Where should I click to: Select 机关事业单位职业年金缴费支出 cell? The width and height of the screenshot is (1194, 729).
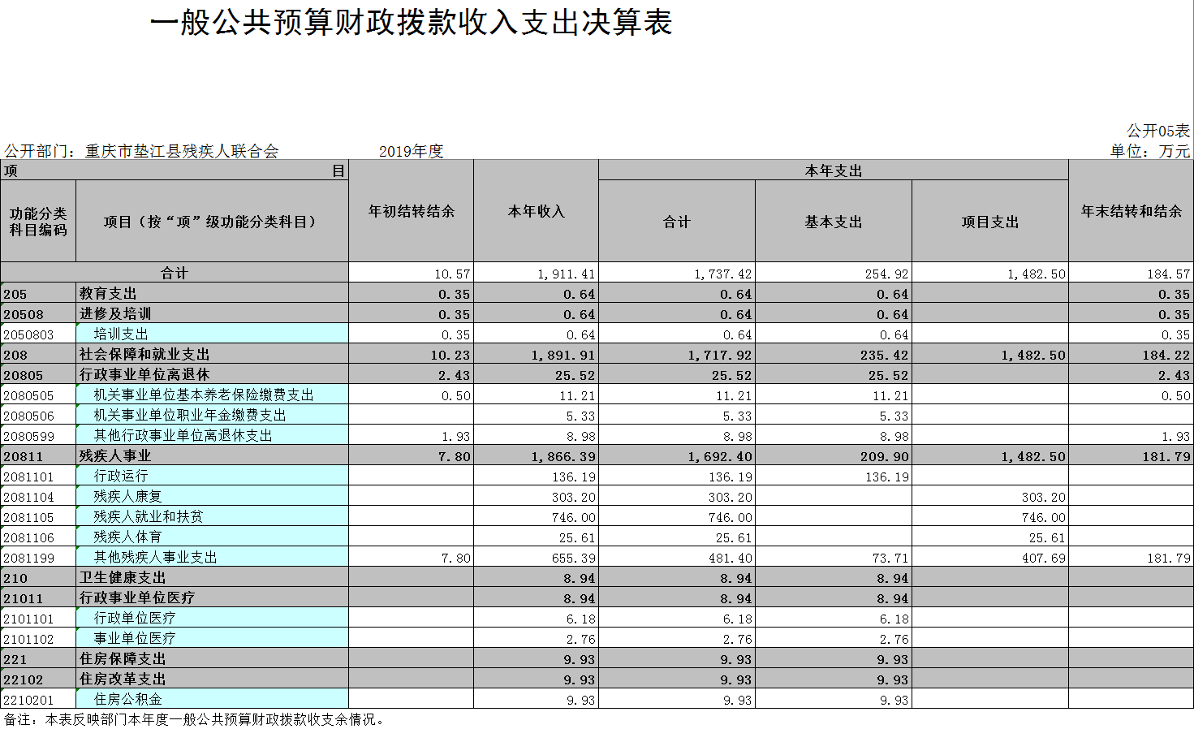(x=213, y=415)
